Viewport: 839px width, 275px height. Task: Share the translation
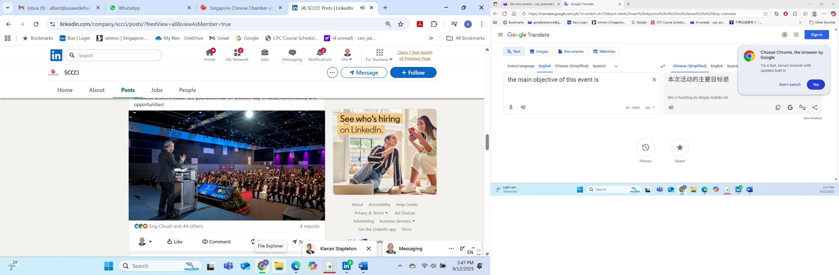(815, 108)
